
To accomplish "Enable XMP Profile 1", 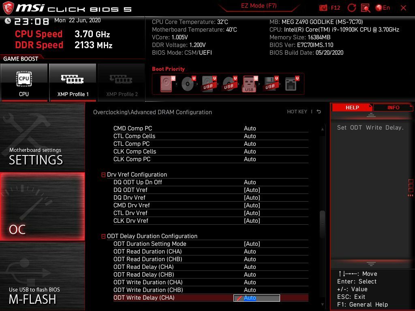I will [x=73, y=82].
